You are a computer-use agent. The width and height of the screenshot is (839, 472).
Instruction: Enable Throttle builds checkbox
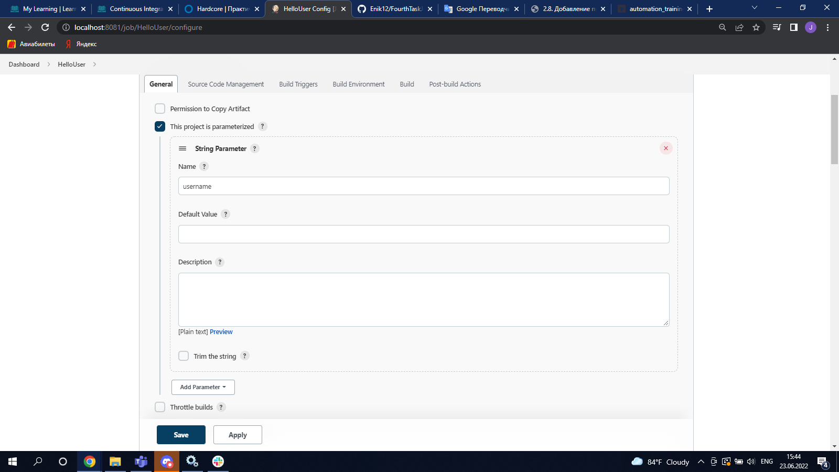click(x=160, y=407)
